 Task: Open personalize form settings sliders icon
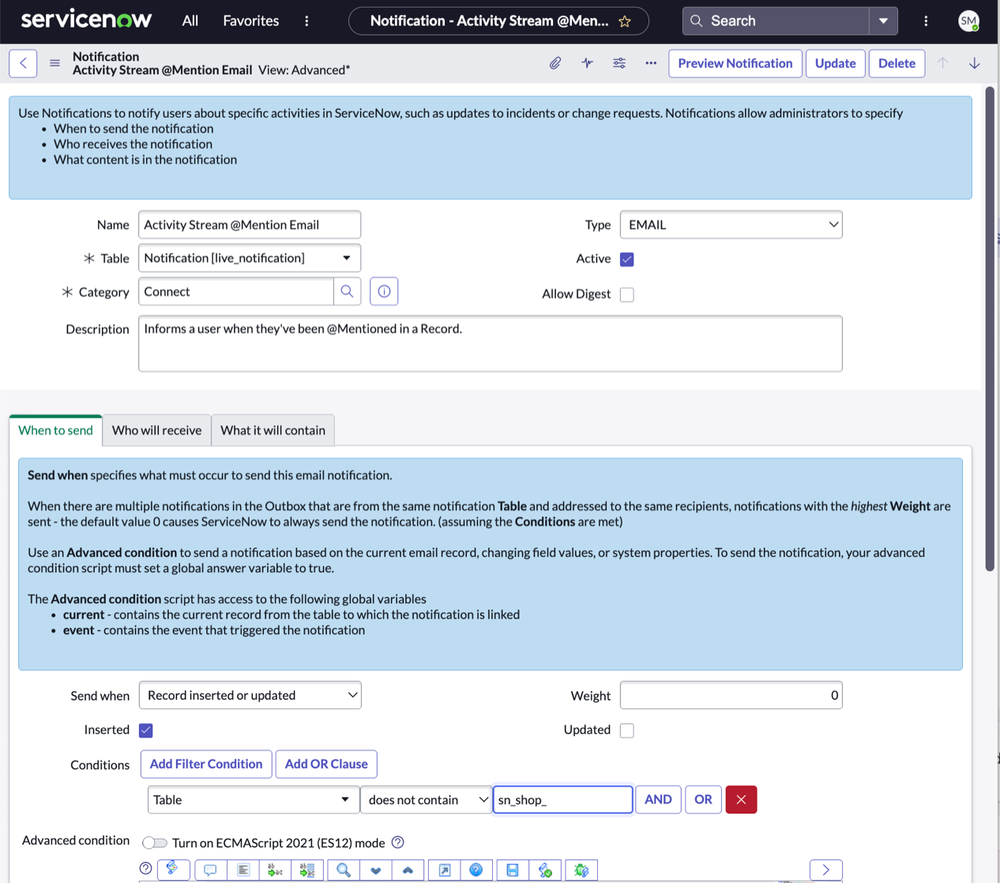click(x=619, y=63)
